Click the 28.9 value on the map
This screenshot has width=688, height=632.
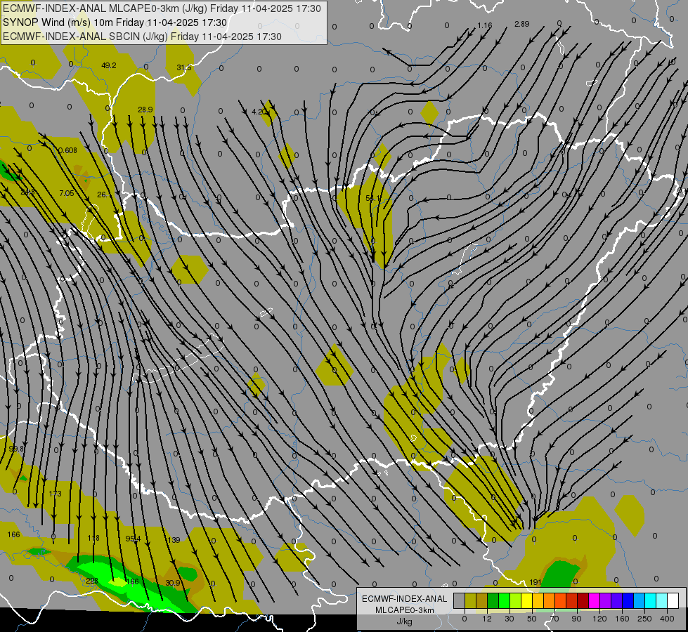click(x=145, y=110)
